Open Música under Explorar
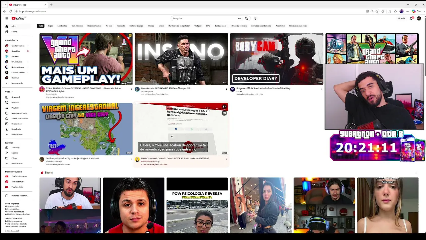 [x=15, y=153]
